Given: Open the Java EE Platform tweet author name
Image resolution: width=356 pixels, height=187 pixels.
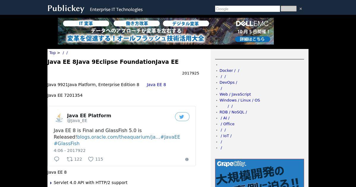Looking at the screenshot, I should pos(89,115).
